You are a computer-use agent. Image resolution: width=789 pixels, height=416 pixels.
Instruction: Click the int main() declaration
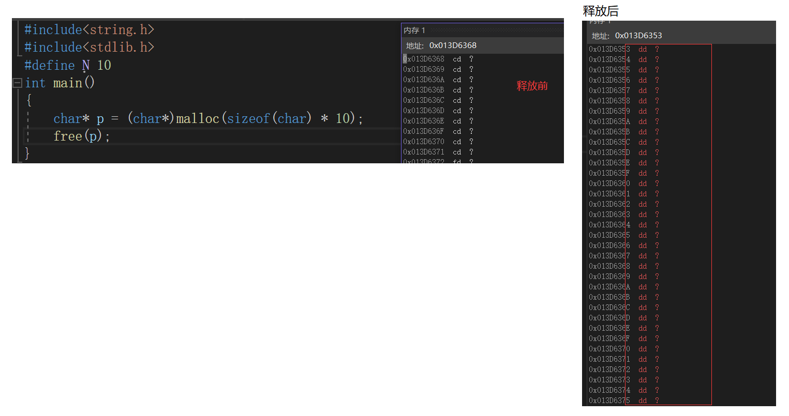[60, 83]
